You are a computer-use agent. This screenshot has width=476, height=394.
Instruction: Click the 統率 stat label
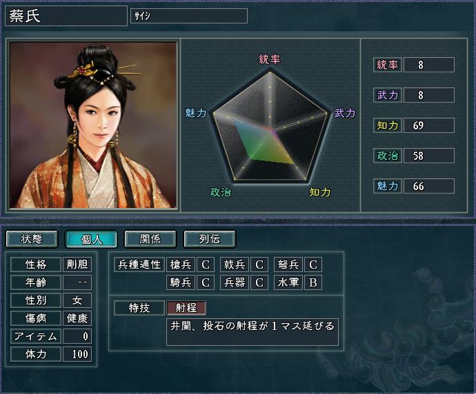coord(388,65)
